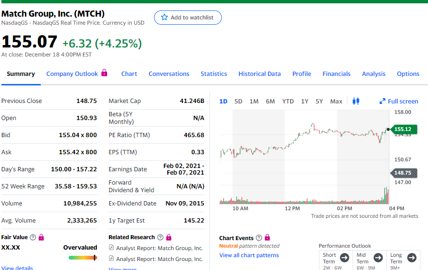The image size is (428, 270).
Task: Click the help icon beside Chart Events
Action: point(259,238)
